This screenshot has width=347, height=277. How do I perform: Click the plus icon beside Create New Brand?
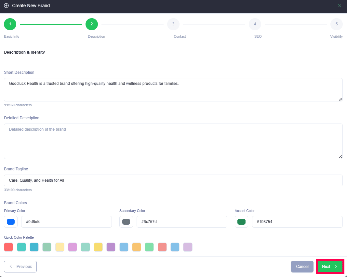tap(6, 6)
